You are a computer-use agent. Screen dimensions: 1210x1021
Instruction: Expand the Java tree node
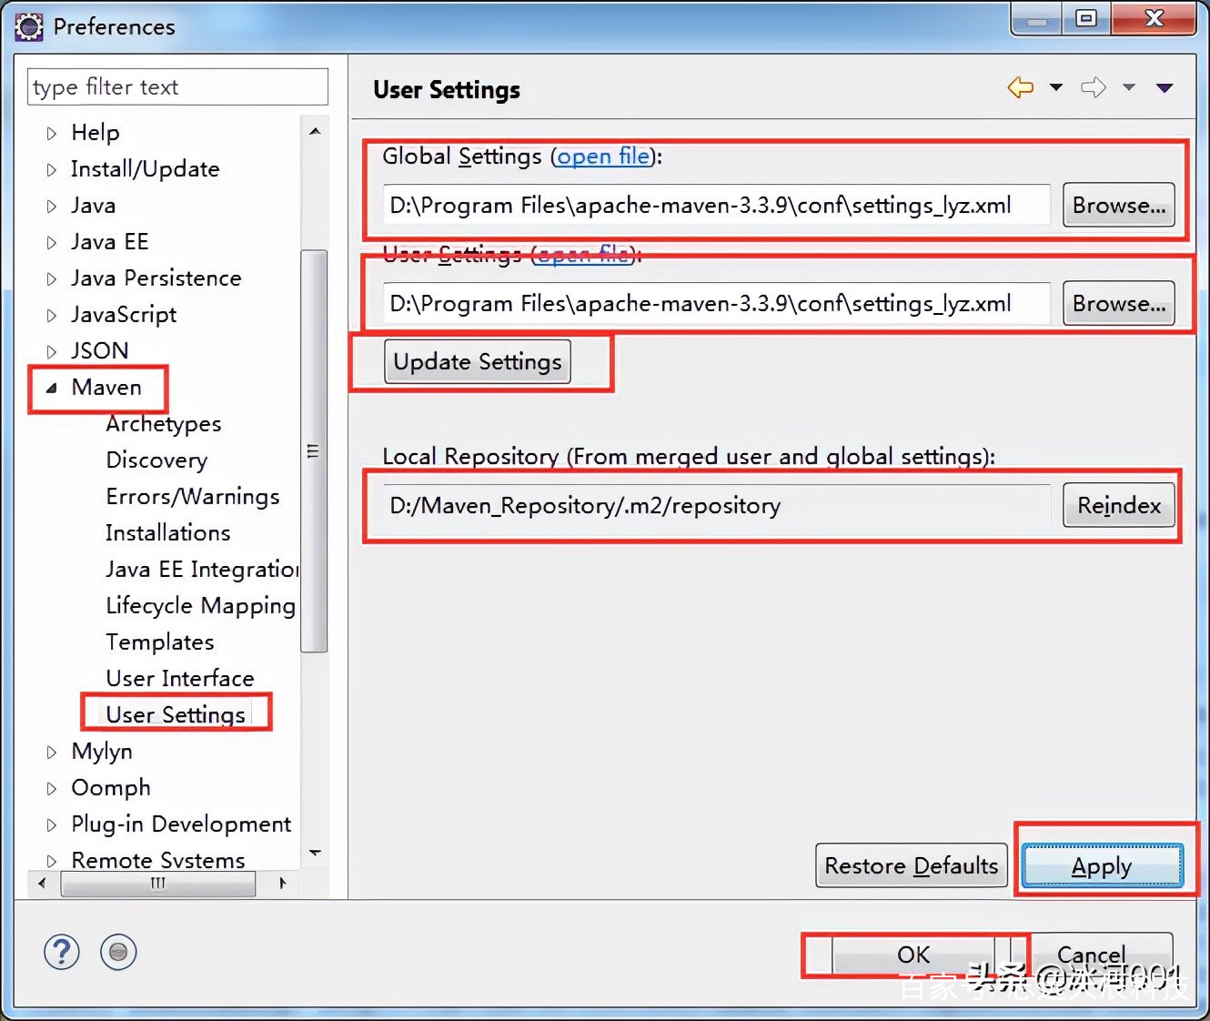[52, 206]
